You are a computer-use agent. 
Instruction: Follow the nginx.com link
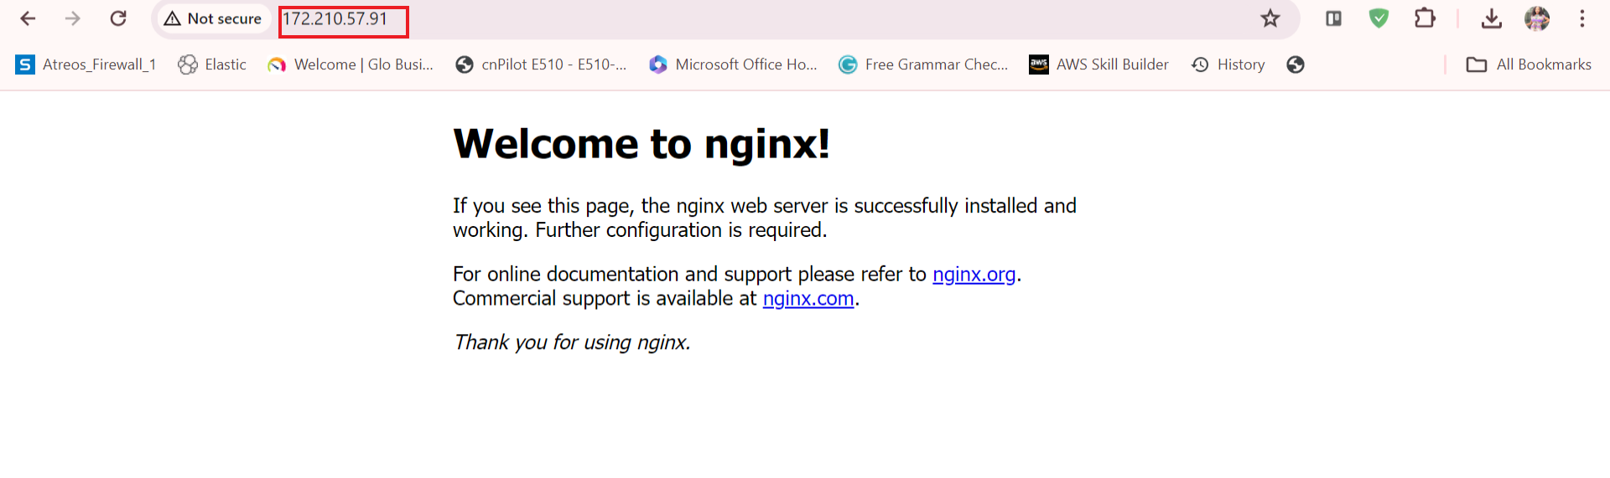tap(808, 299)
